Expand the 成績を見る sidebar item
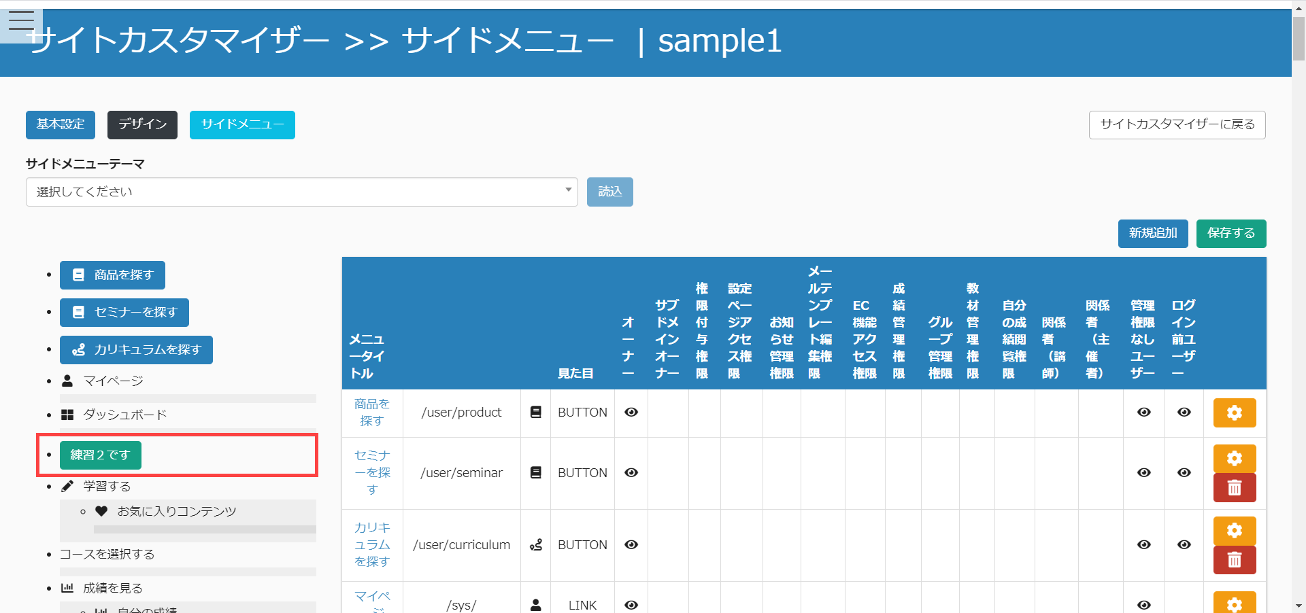 click(112, 589)
